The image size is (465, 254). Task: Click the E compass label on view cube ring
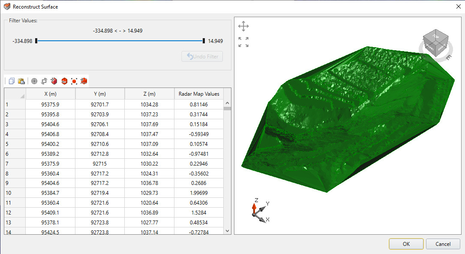click(x=448, y=57)
